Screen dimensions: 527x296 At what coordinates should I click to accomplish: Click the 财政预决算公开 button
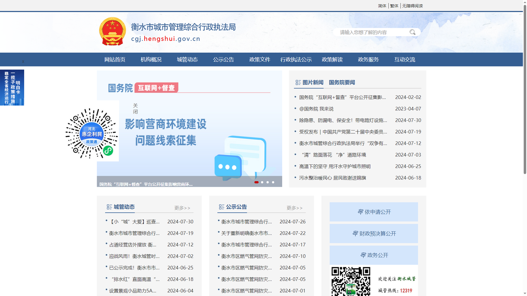(374, 234)
